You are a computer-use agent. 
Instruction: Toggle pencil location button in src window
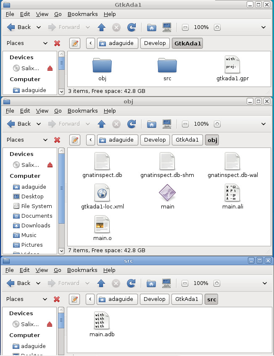pos(74,299)
